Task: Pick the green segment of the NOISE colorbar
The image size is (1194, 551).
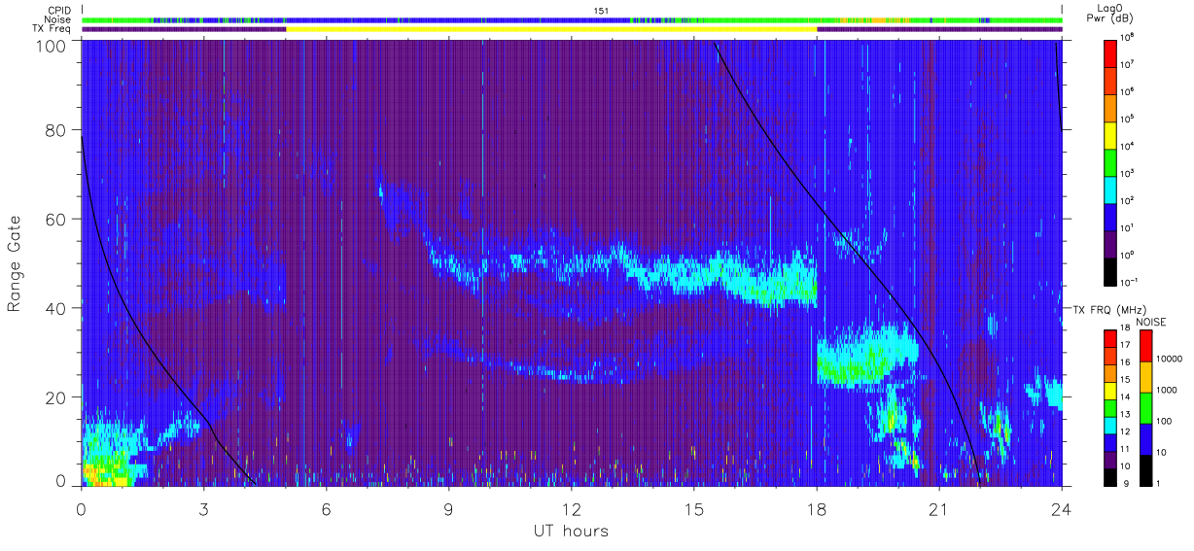Action: pos(1145,407)
